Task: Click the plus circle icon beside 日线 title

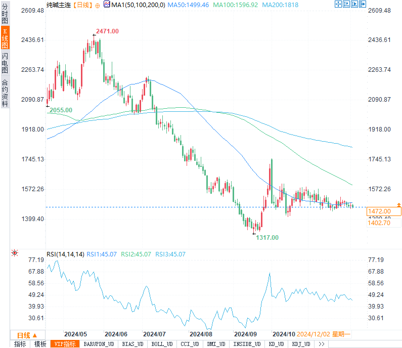Action: (x=98, y=5)
